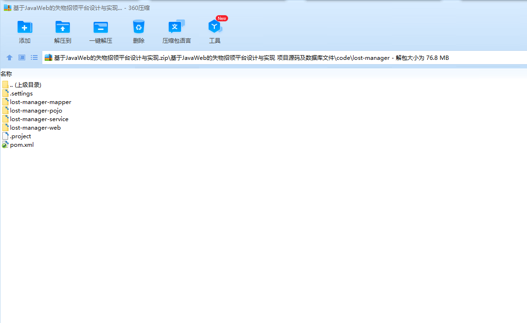Select the .settings folder
The width and height of the screenshot is (527, 323).
coord(18,94)
